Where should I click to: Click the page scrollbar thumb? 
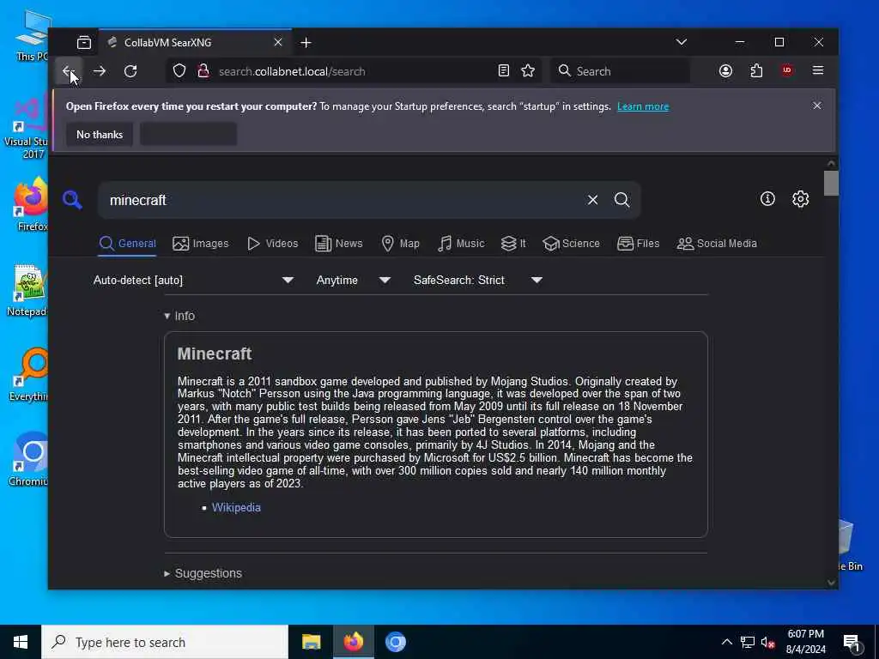[831, 184]
